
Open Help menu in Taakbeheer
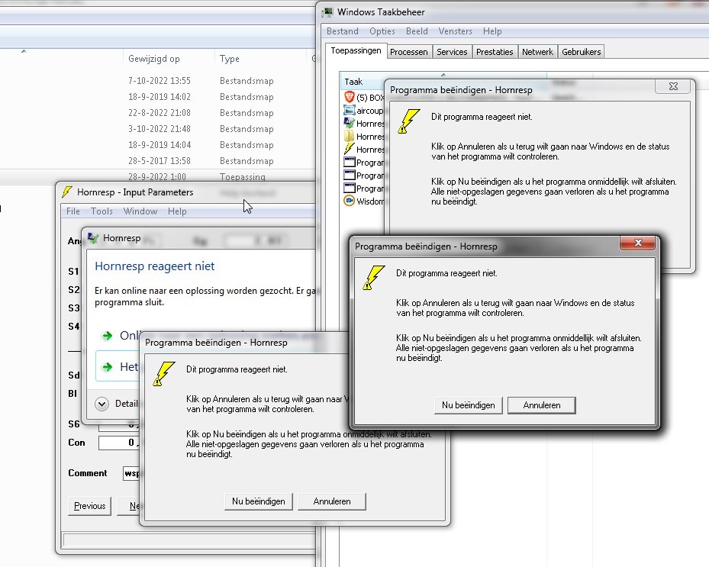tap(492, 31)
